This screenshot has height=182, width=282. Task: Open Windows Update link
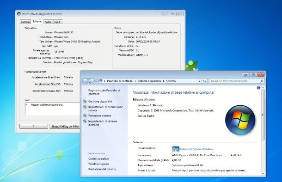[99, 164]
